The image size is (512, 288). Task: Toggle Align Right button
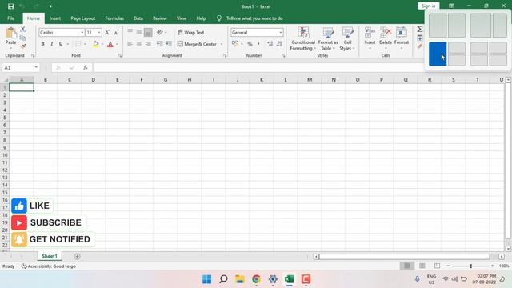[x=148, y=44]
